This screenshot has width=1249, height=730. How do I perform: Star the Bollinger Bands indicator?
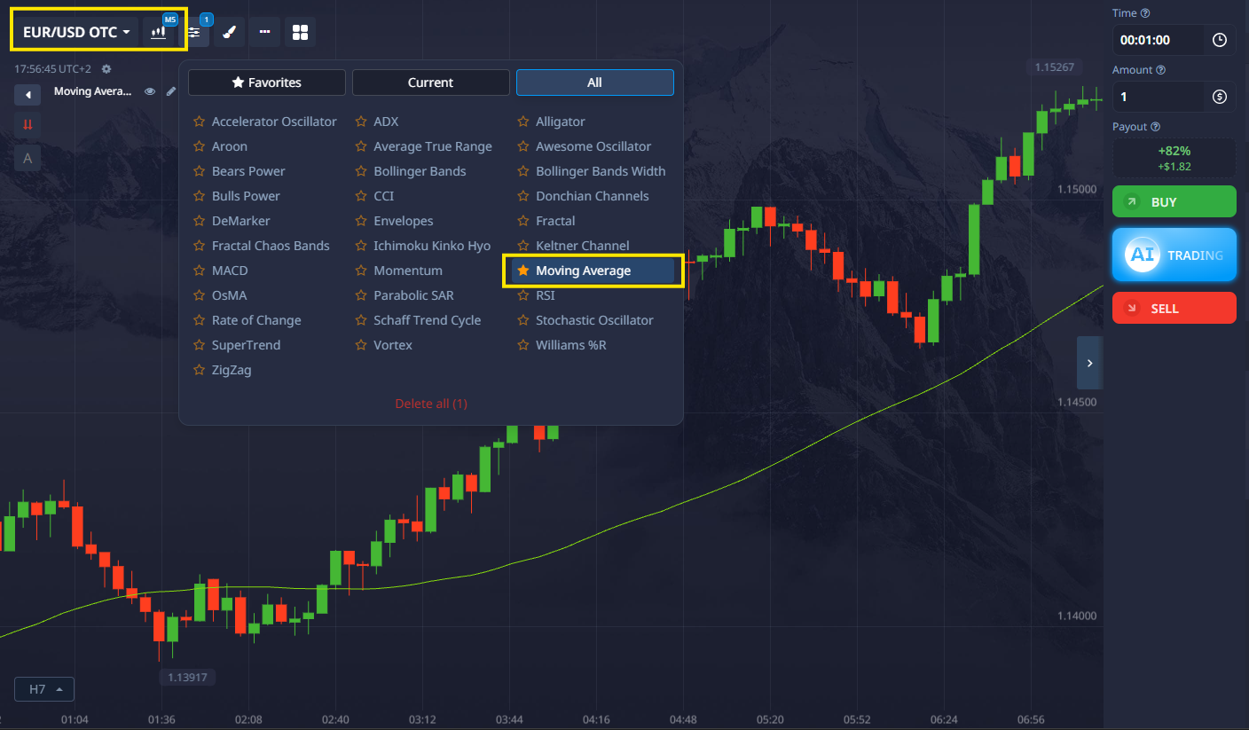tap(361, 171)
